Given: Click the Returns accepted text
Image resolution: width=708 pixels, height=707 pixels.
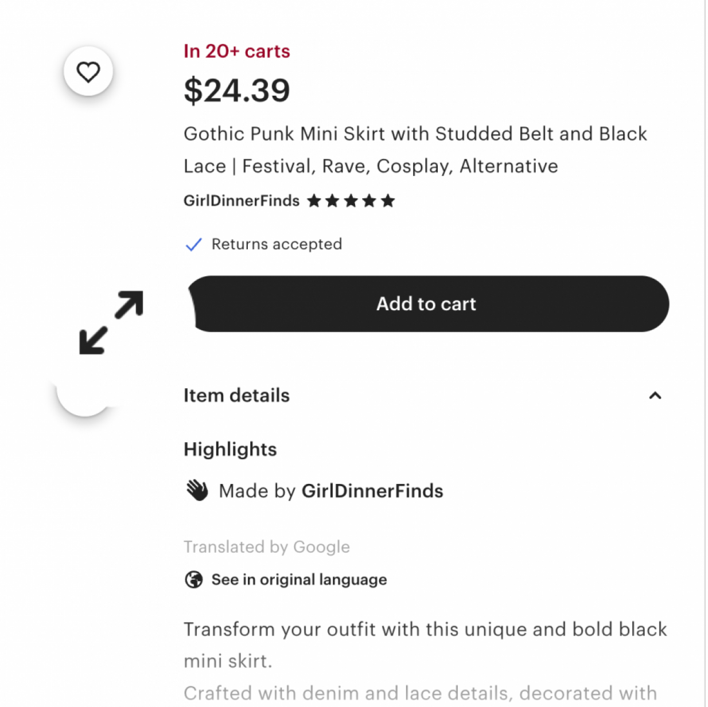Looking at the screenshot, I should [x=277, y=244].
